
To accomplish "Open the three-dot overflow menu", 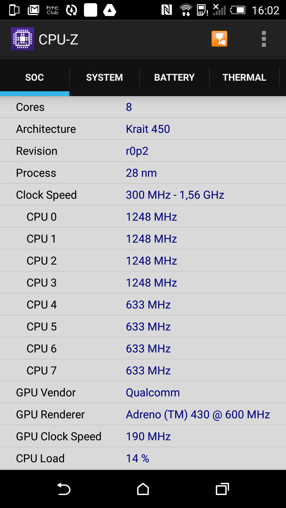I will point(264,39).
